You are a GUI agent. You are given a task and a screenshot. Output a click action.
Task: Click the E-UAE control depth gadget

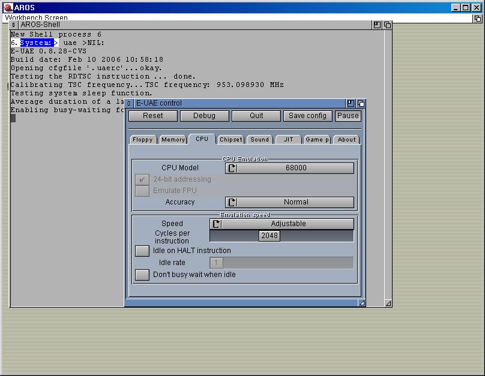(361, 103)
